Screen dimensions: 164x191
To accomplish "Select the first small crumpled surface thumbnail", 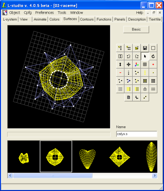I will pyautogui.click(x=24, y=158).
